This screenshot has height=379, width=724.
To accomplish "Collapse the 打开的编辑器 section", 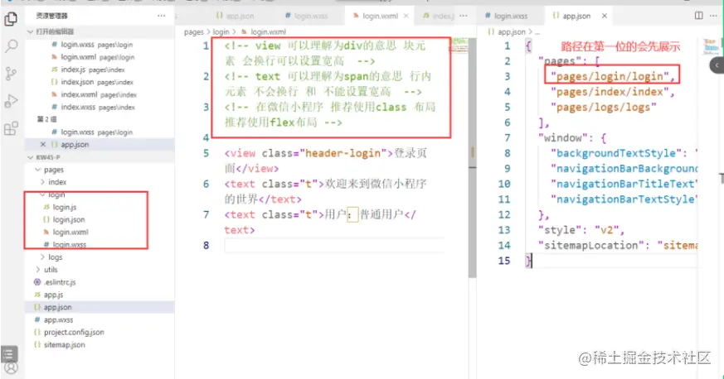I will pos(31,31).
